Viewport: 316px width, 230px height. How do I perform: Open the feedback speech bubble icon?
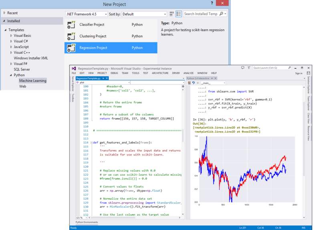243,68
